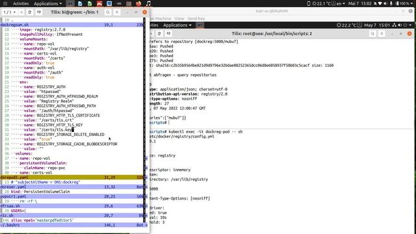
Task: Click the host microphone indicator
Action: coord(391,3)
